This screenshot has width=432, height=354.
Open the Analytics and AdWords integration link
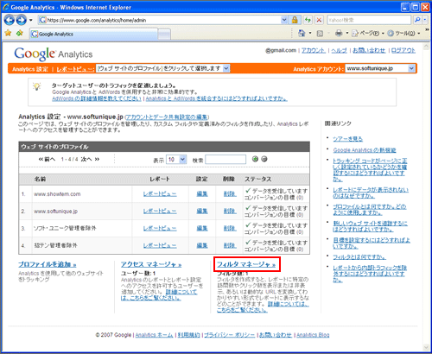click(x=217, y=98)
